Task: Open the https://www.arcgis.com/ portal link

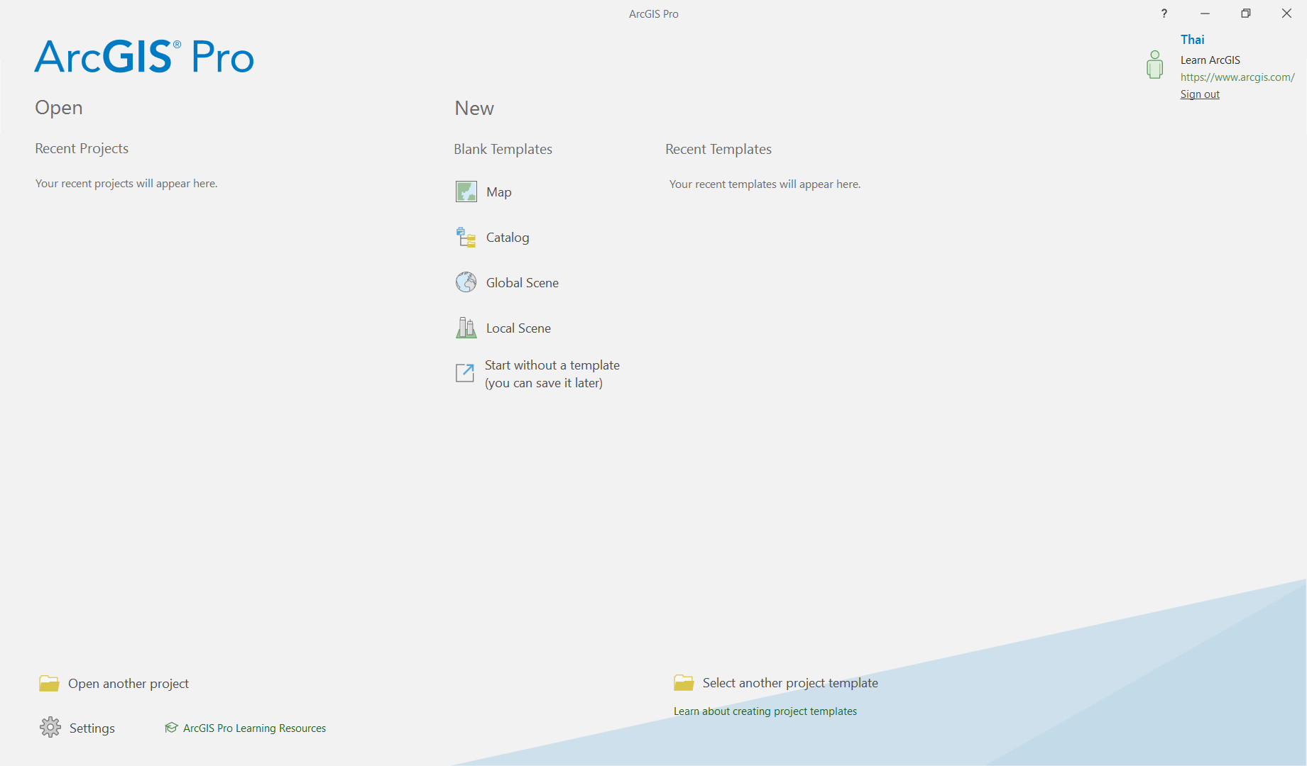Action: click(1237, 77)
